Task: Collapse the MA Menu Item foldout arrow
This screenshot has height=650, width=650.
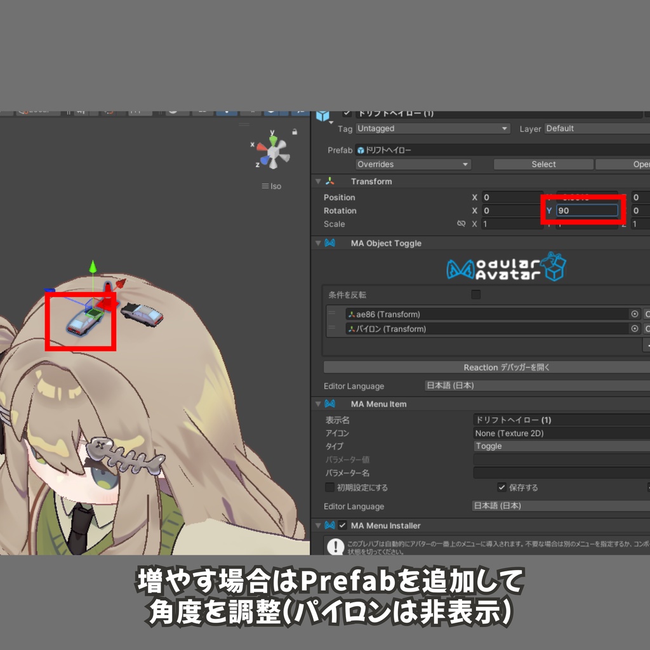Action: pyautogui.click(x=318, y=404)
